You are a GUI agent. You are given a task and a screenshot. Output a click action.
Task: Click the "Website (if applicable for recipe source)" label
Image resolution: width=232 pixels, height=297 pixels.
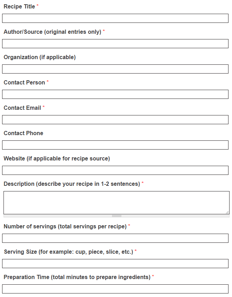[x=57, y=159]
